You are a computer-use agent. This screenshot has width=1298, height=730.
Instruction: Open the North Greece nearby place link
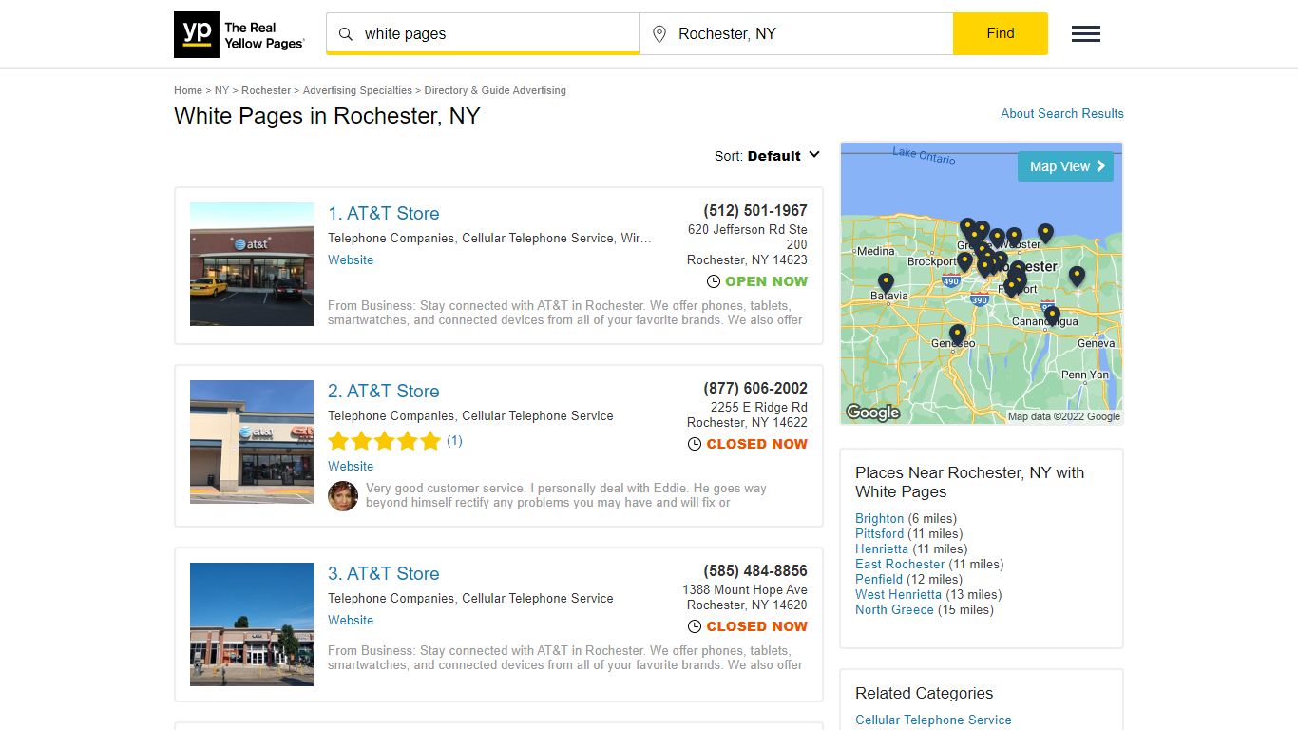894,610
